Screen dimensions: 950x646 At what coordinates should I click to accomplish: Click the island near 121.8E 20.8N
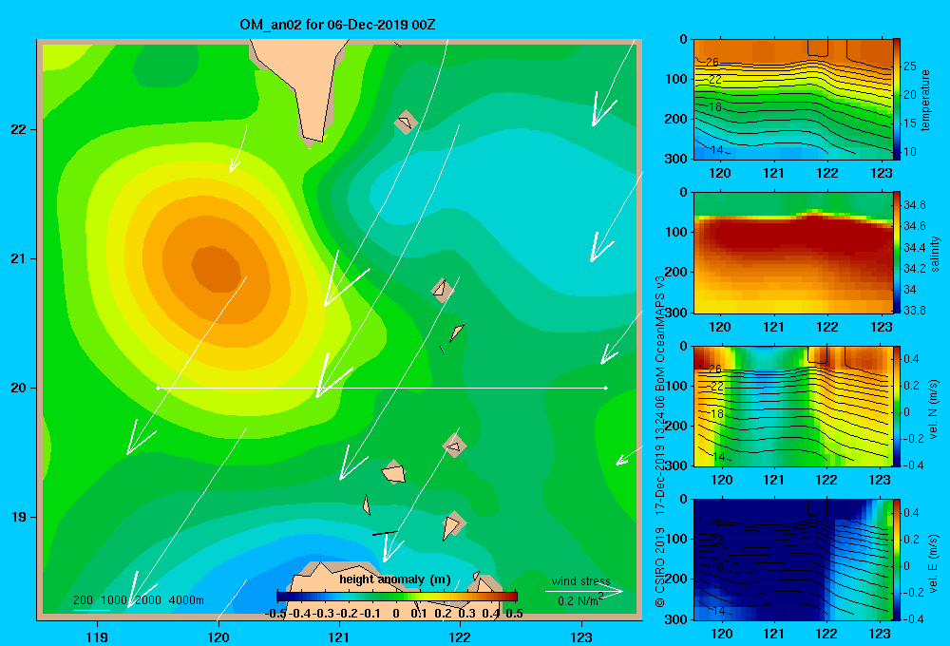[442, 290]
